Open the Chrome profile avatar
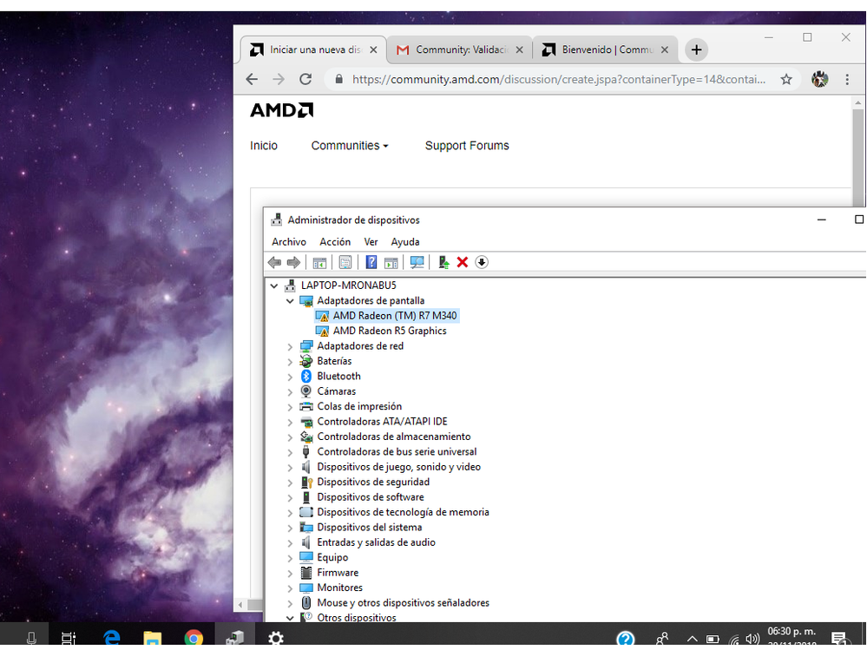This screenshot has width=867, height=650. [820, 79]
